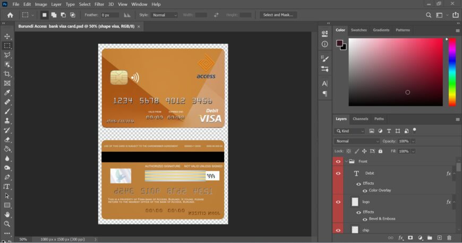Select the Clone Stamp tool
Image resolution: width=462 pixels, height=243 pixels.
(x=7, y=121)
